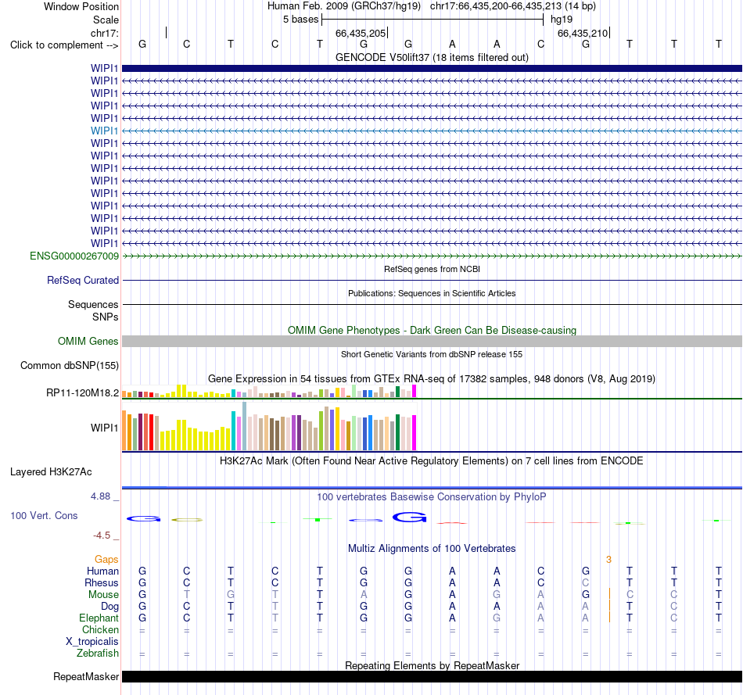
Task: Select the Dog alignment row label
Action: coord(110,607)
